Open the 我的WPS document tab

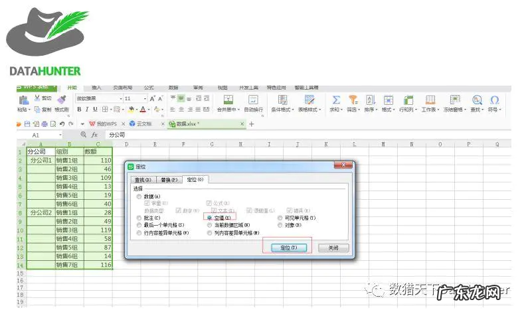[x=107, y=124]
